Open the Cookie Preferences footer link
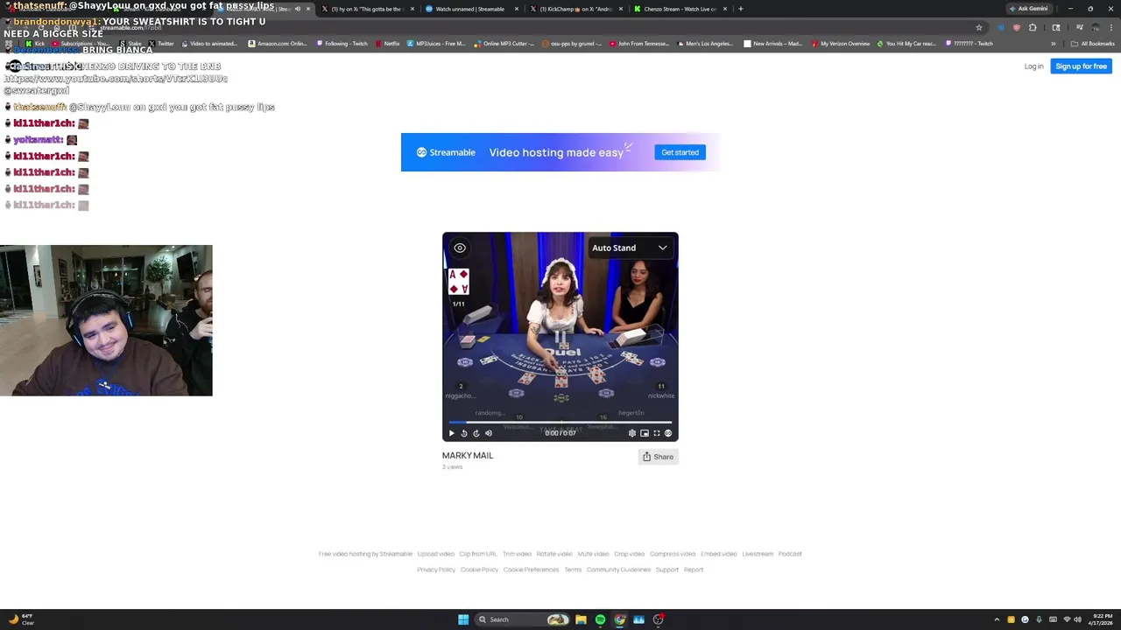This screenshot has width=1121, height=630. click(x=531, y=570)
